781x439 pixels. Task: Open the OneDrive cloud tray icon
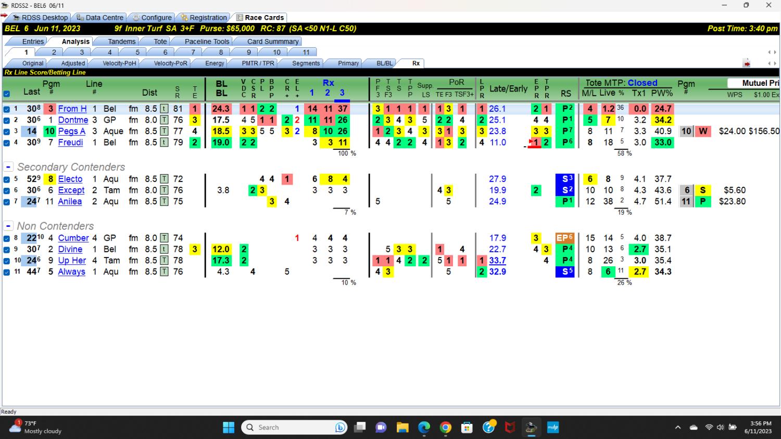(694, 428)
